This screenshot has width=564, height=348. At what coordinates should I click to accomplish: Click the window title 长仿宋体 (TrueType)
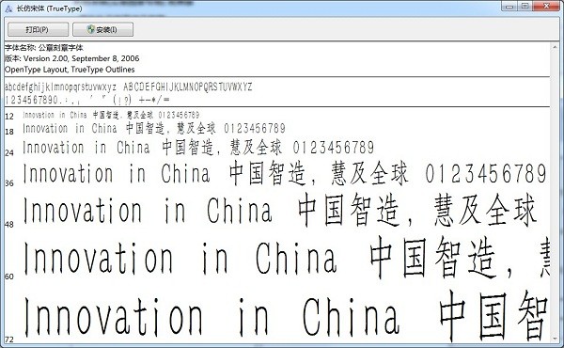(49, 8)
